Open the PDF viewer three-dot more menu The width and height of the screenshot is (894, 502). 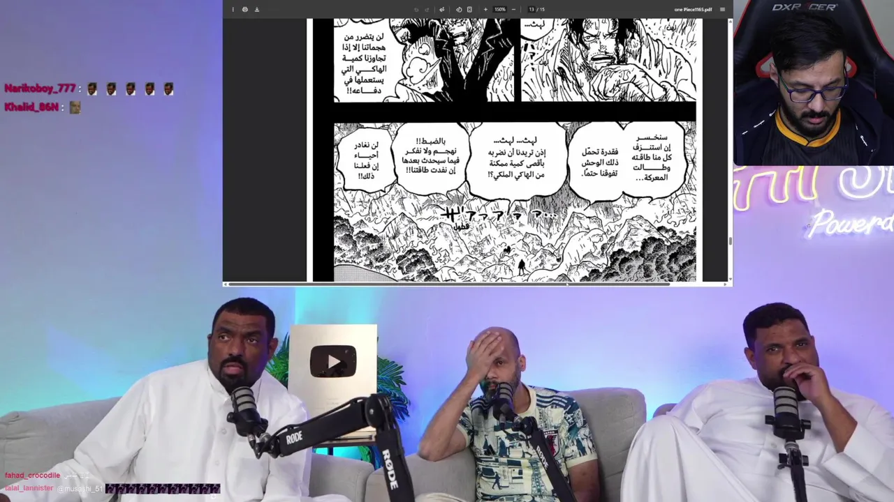[233, 9]
